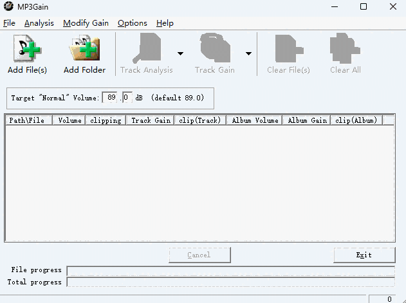Click the MP3Gain app icon in title bar

8,6
